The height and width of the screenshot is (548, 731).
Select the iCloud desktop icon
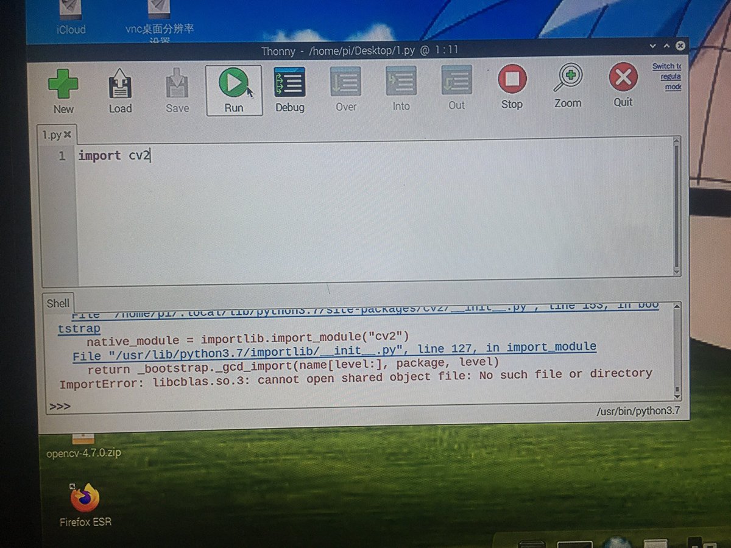71,18
